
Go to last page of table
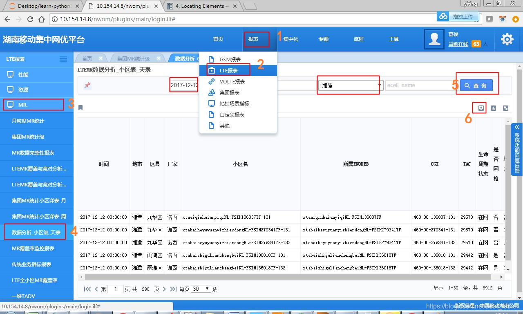173,289
